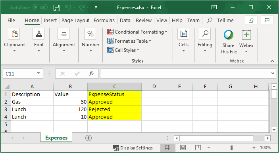The height and width of the screenshot is (153, 279).
Task: Customize Quick Access Toolbar dropdown
Action: (x=96, y=8)
